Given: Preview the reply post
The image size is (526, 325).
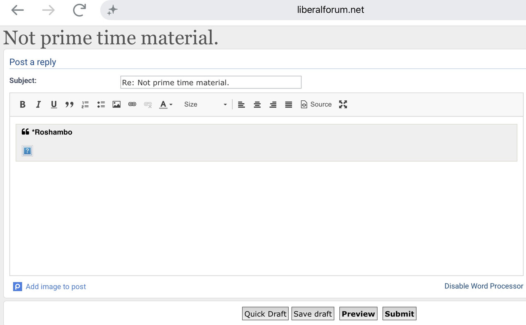Looking at the screenshot, I should [x=358, y=313].
